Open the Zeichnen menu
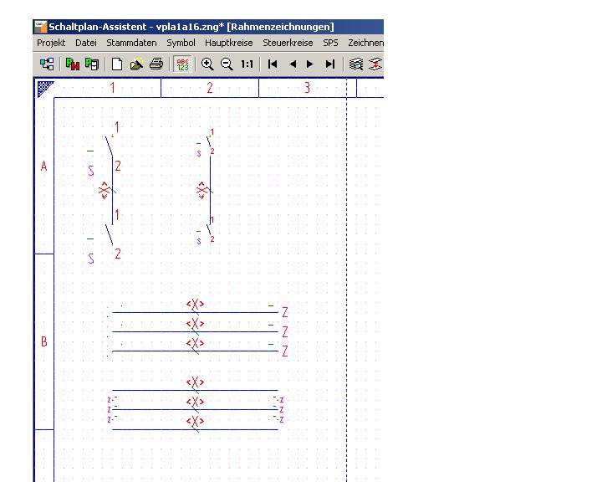 [x=365, y=43]
